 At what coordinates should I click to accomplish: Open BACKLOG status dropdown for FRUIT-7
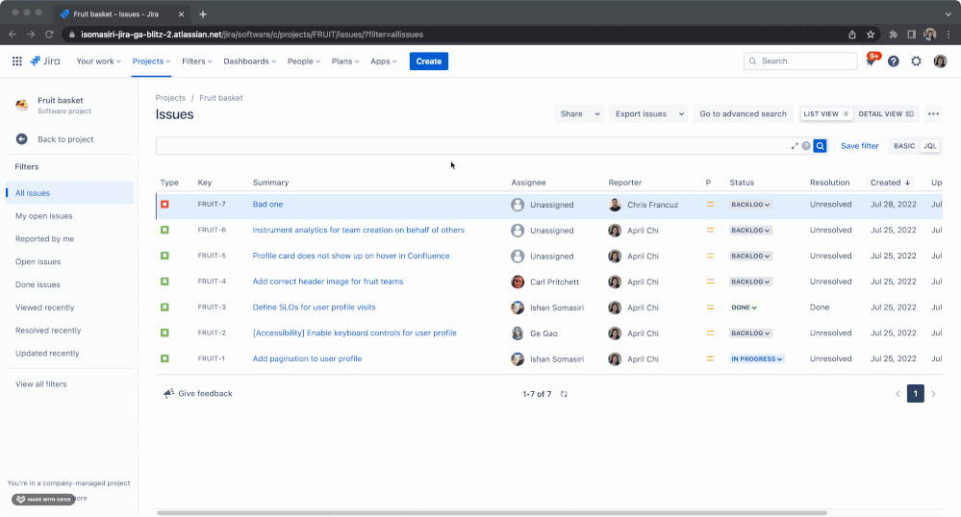[x=750, y=205]
